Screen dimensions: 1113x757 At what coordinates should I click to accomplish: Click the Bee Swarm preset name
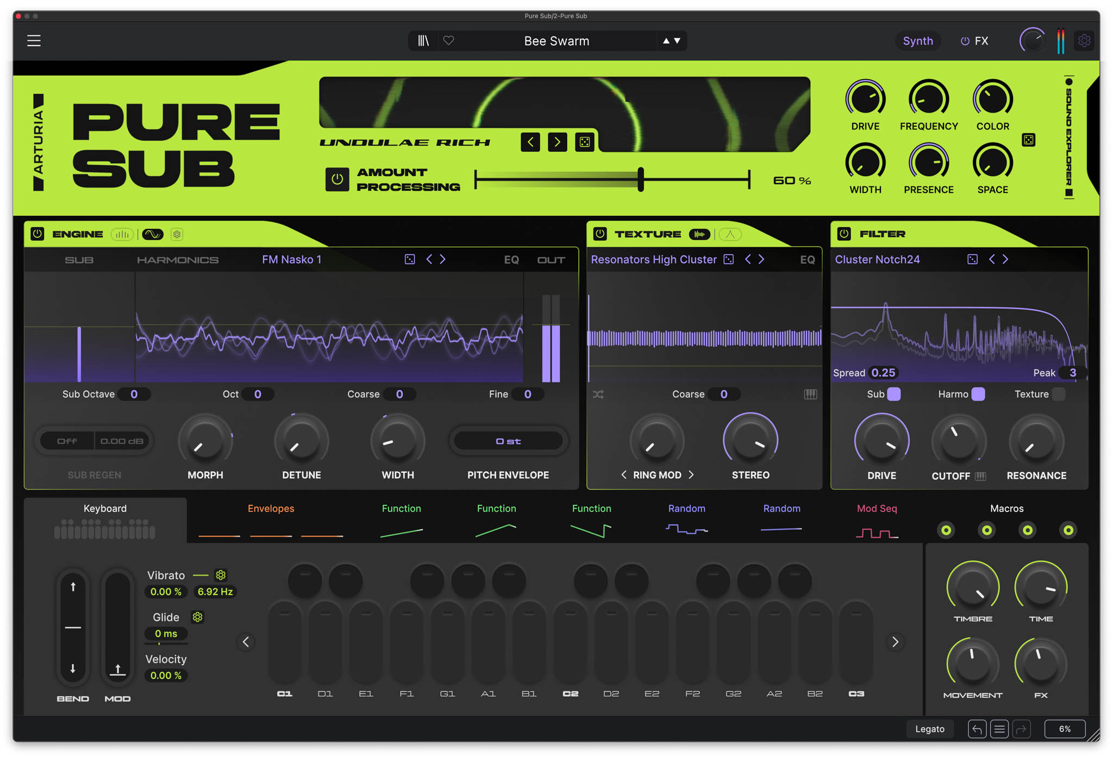click(556, 41)
